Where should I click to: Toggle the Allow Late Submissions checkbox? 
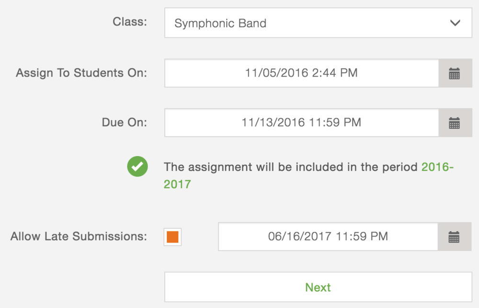click(172, 237)
